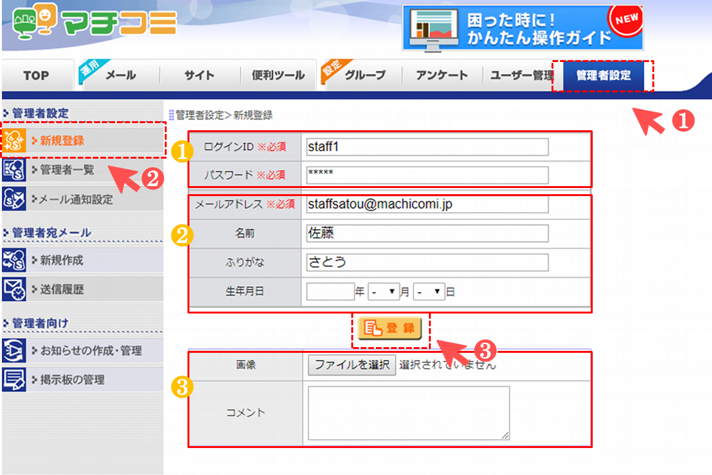Viewport: 712px width, 475px height.
Task: Open the birth day dropdown
Action: point(429,292)
